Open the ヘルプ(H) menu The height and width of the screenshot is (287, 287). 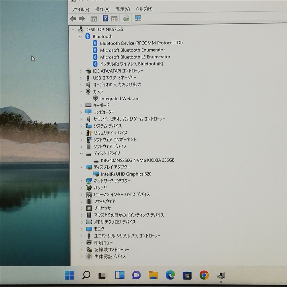coord(144,9)
